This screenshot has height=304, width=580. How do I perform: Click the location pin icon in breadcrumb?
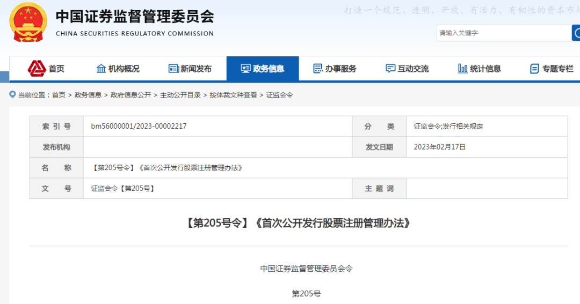[x=12, y=94]
